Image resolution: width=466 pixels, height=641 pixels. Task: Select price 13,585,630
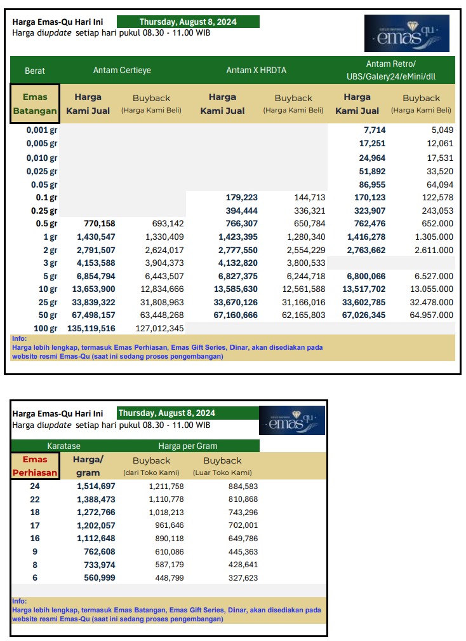point(236,289)
